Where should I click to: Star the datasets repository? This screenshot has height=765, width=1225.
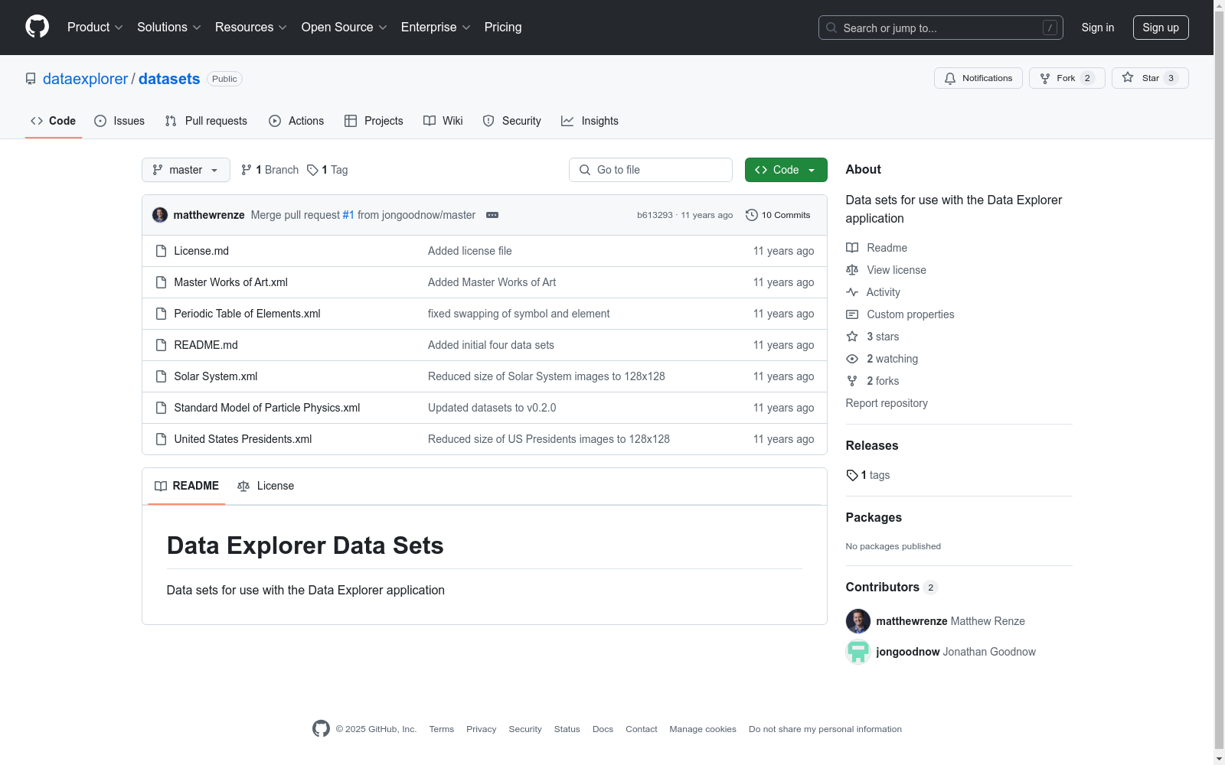click(1150, 78)
